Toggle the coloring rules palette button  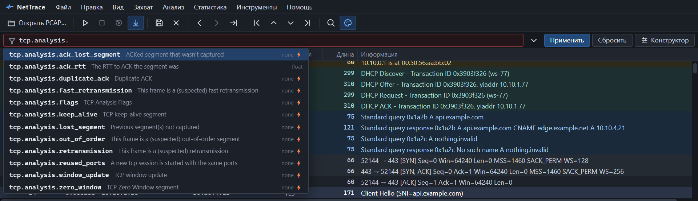tap(348, 23)
